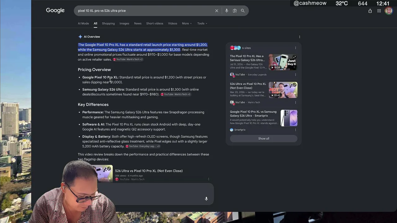
Task: Select the All results tab
Action: [x=96, y=24]
